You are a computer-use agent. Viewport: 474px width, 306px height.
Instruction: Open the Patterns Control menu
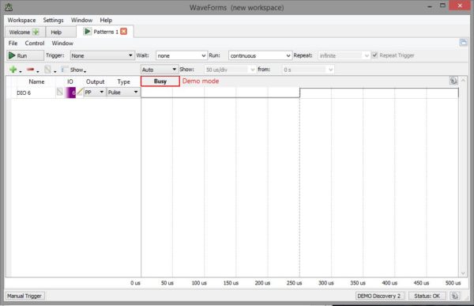(35, 43)
